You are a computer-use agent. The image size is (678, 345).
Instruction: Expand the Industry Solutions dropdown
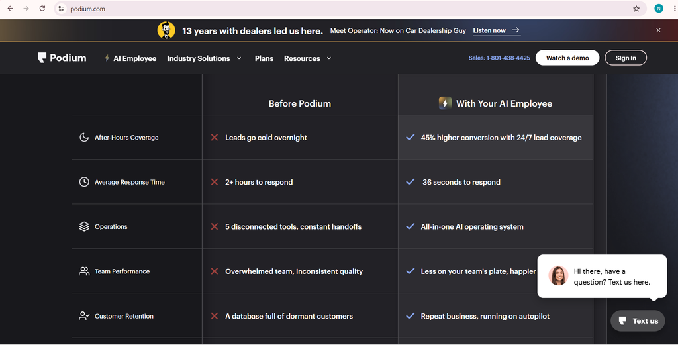pos(204,58)
